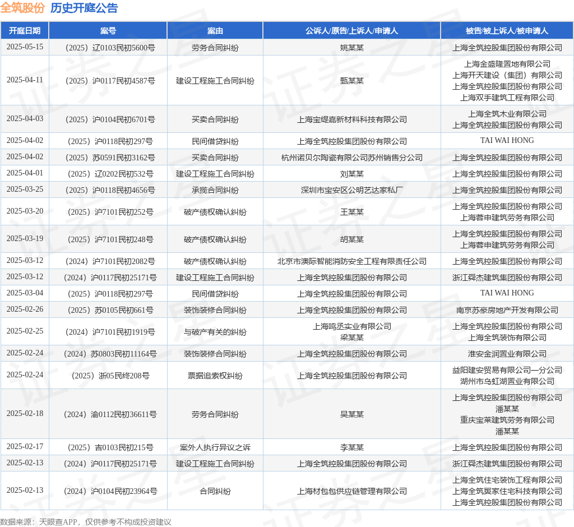The image size is (574, 527).
Task: Click the 全筑股份 title text
Action: pyautogui.click(x=22, y=8)
